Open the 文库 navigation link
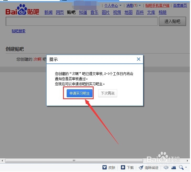The height and width of the screenshot is (172, 191). 151,12
